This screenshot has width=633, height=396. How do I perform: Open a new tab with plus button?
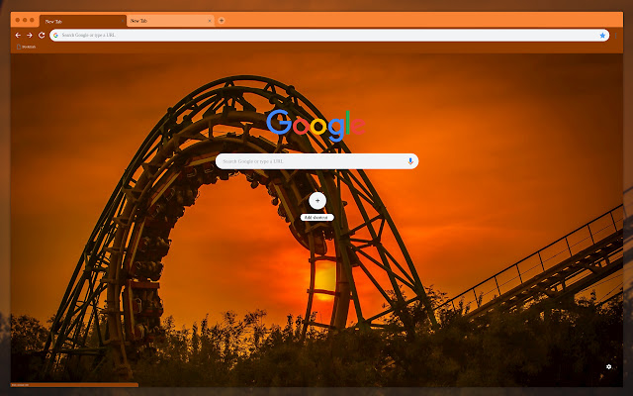(222, 21)
